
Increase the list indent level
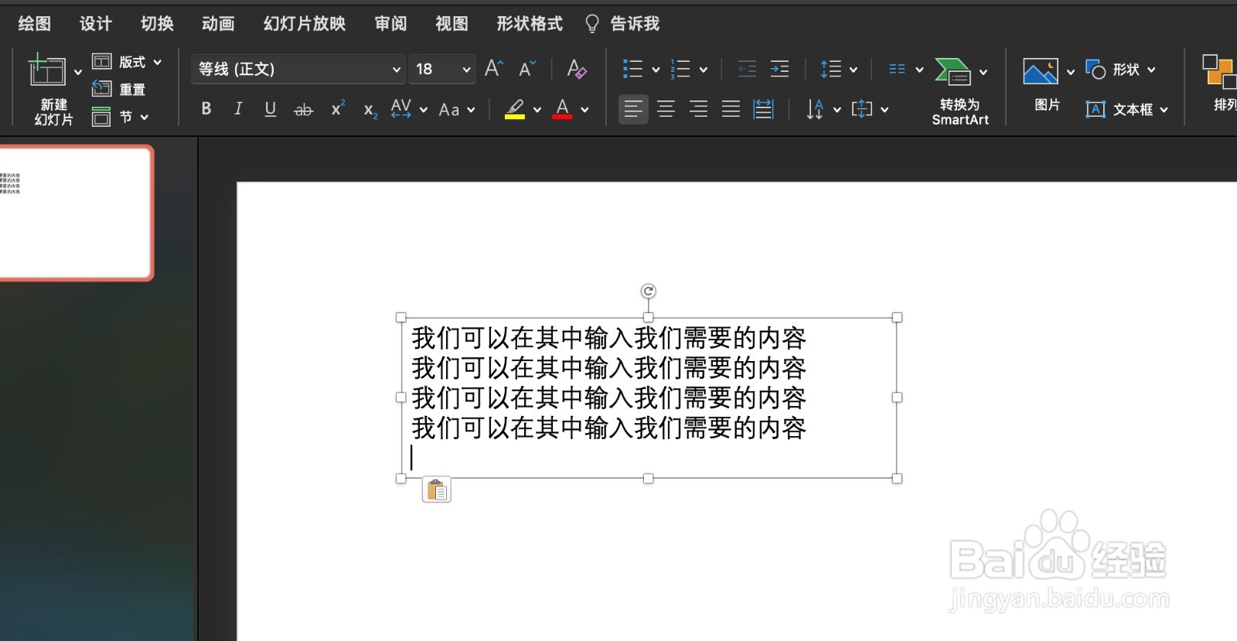click(x=780, y=70)
